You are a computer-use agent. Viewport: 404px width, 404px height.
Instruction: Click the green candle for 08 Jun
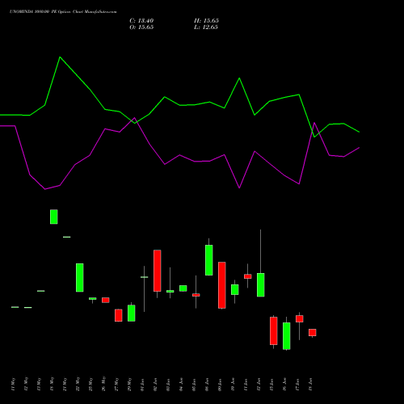[209, 260]
